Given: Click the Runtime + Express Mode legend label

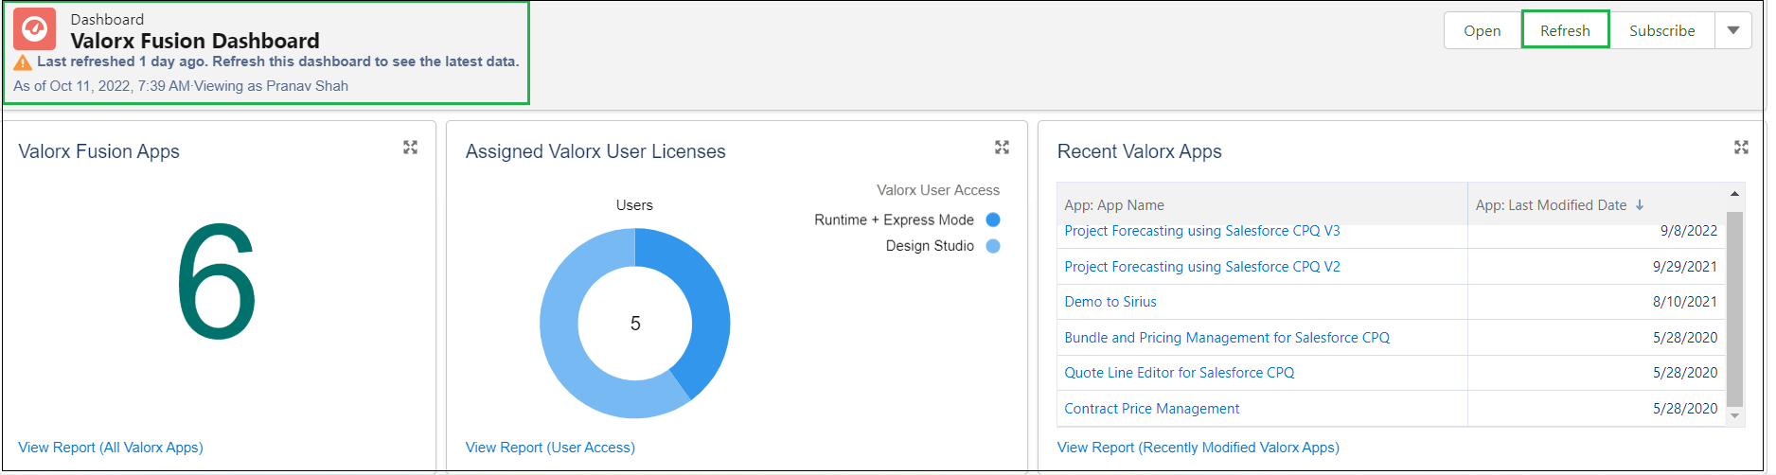Looking at the screenshot, I should click(x=894, y=220).
